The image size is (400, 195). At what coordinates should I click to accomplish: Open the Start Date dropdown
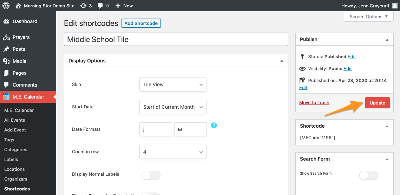click(173, 107)
